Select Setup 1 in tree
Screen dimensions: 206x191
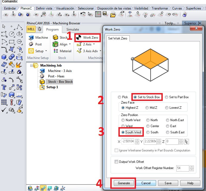52,87
